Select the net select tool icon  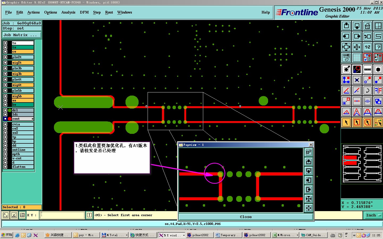click(x=378, y=122)
